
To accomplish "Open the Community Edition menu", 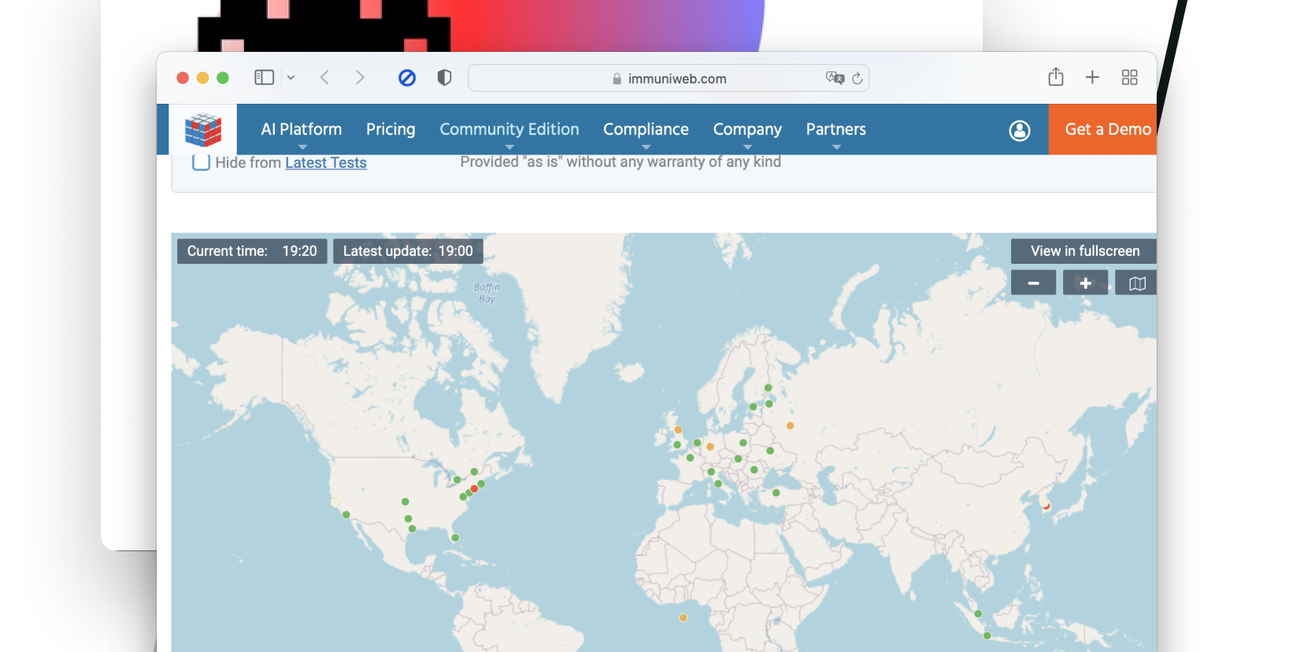I will click(509, 129).
